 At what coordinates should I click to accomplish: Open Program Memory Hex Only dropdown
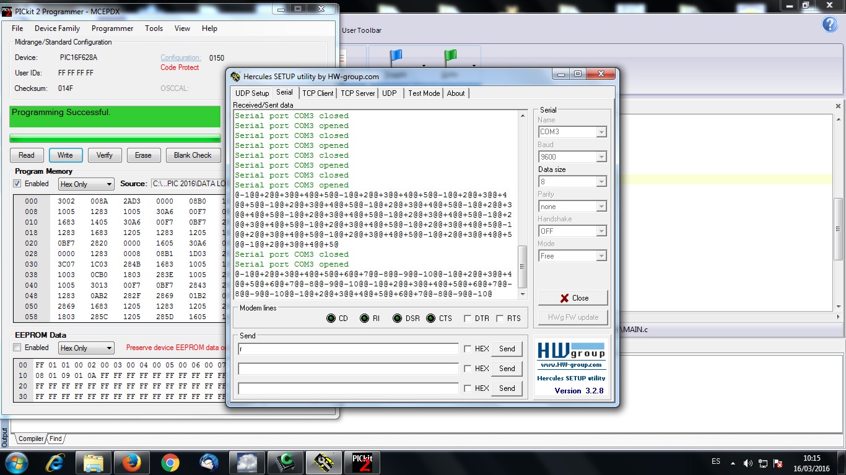click(87, 184)
